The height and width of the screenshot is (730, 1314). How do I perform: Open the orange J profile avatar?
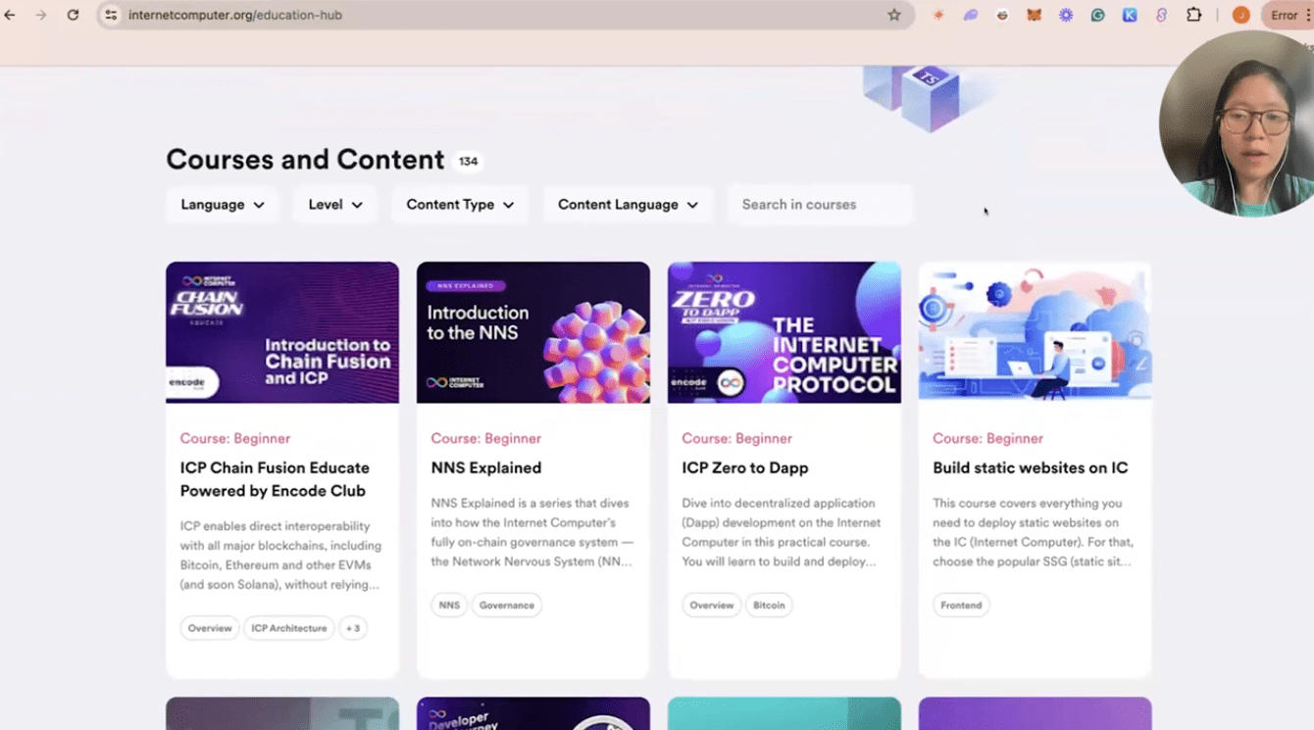coord(1240,15)
